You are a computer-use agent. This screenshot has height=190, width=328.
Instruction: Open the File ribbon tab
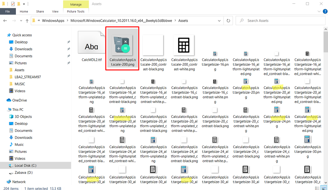coord(8,11)
